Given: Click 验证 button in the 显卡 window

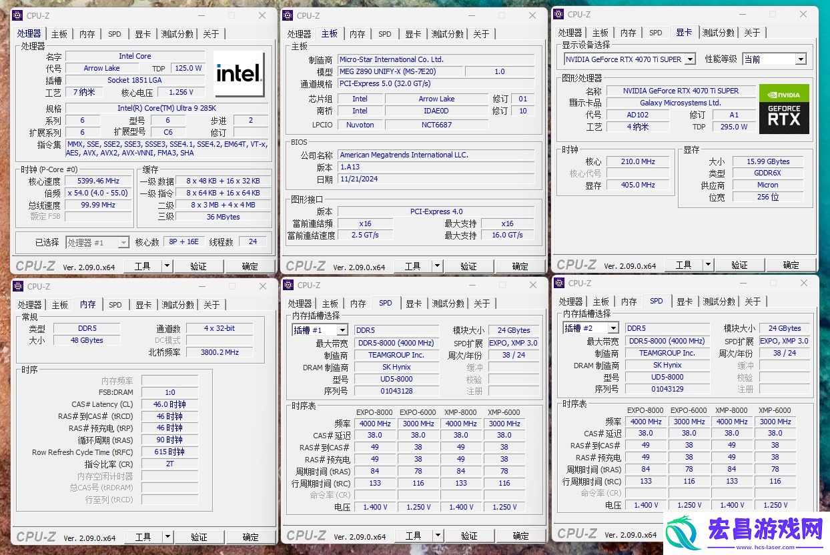Looking at the screenshot, I should pos(740,265).
